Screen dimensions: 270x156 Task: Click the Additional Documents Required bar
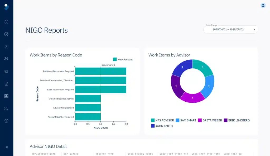point(100,71)
